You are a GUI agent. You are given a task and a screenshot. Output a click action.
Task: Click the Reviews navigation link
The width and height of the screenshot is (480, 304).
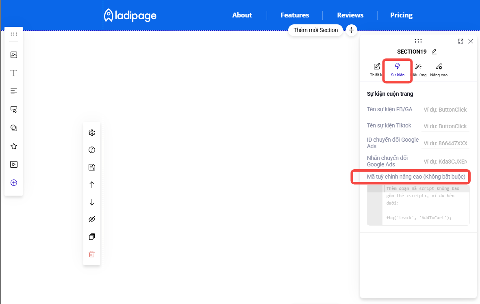click(350, 15)
